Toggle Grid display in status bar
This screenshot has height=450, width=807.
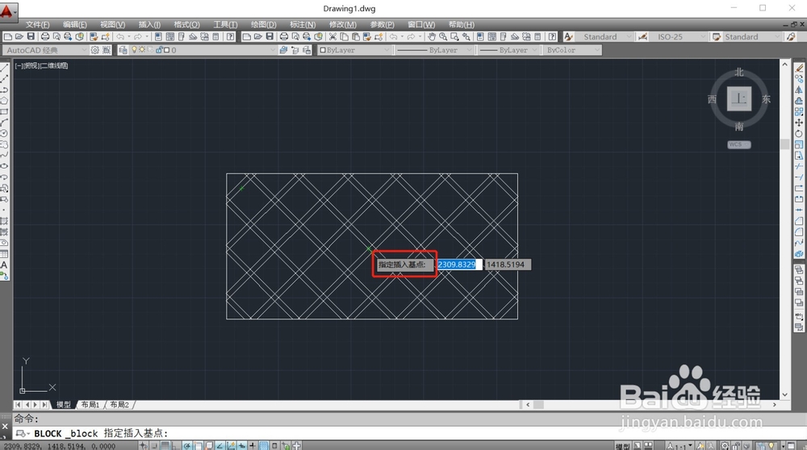(165, 445)
